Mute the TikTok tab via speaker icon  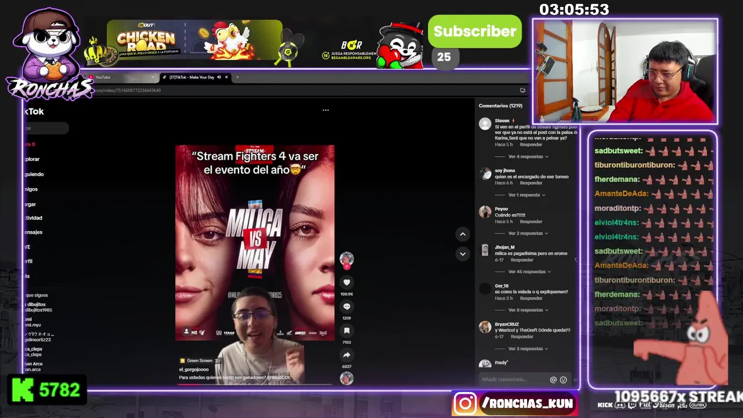pos(219,77)
